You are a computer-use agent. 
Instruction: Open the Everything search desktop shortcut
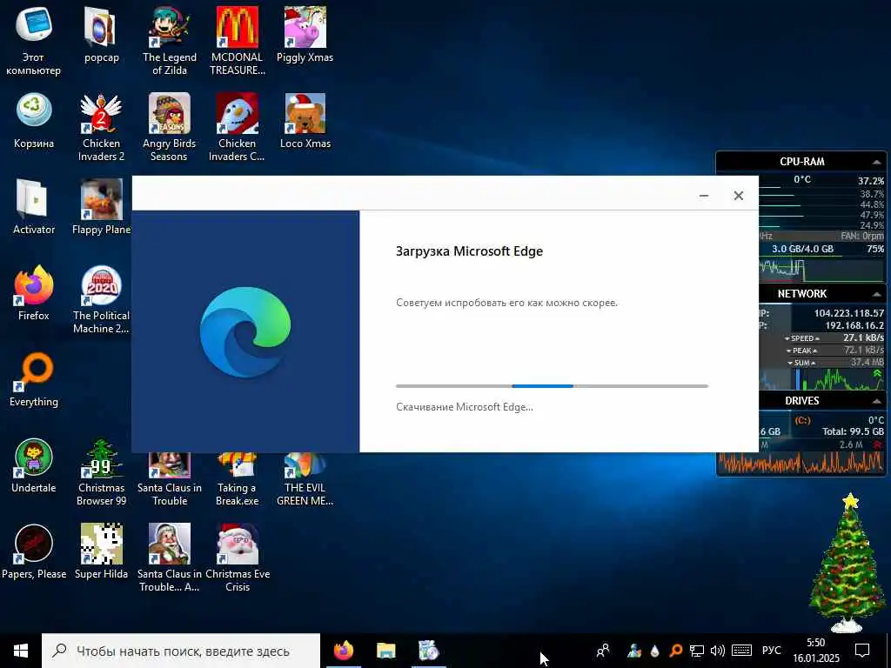(x=34, y=379)
